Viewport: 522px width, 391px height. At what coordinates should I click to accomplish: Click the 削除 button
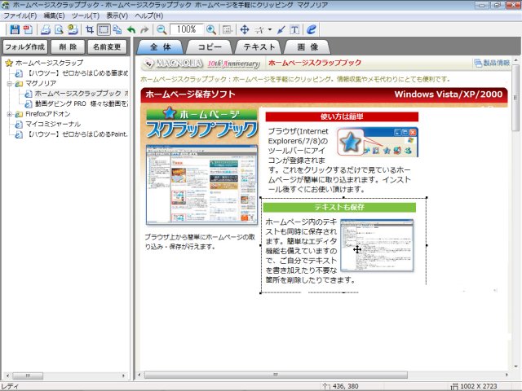click(68, 47)
